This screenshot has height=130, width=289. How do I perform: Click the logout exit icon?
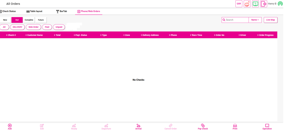point(264,4)
